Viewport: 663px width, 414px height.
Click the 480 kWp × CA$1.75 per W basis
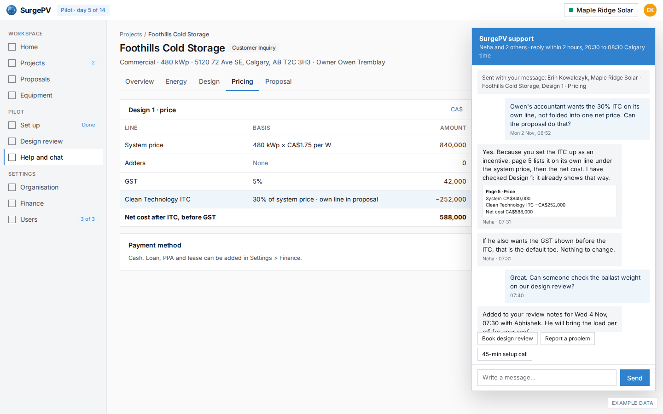pyautogui.click(x=292, y=145)
